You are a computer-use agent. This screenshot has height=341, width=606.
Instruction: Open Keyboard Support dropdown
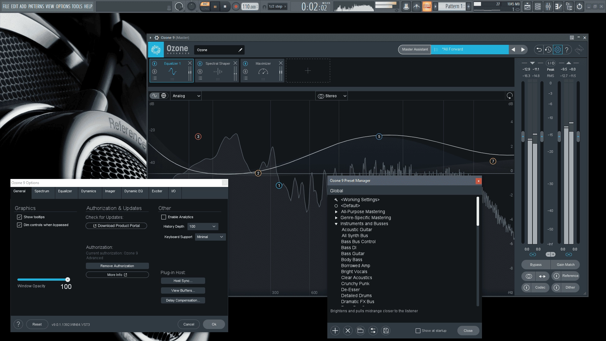pyautogui.click(x=210, y=237)
